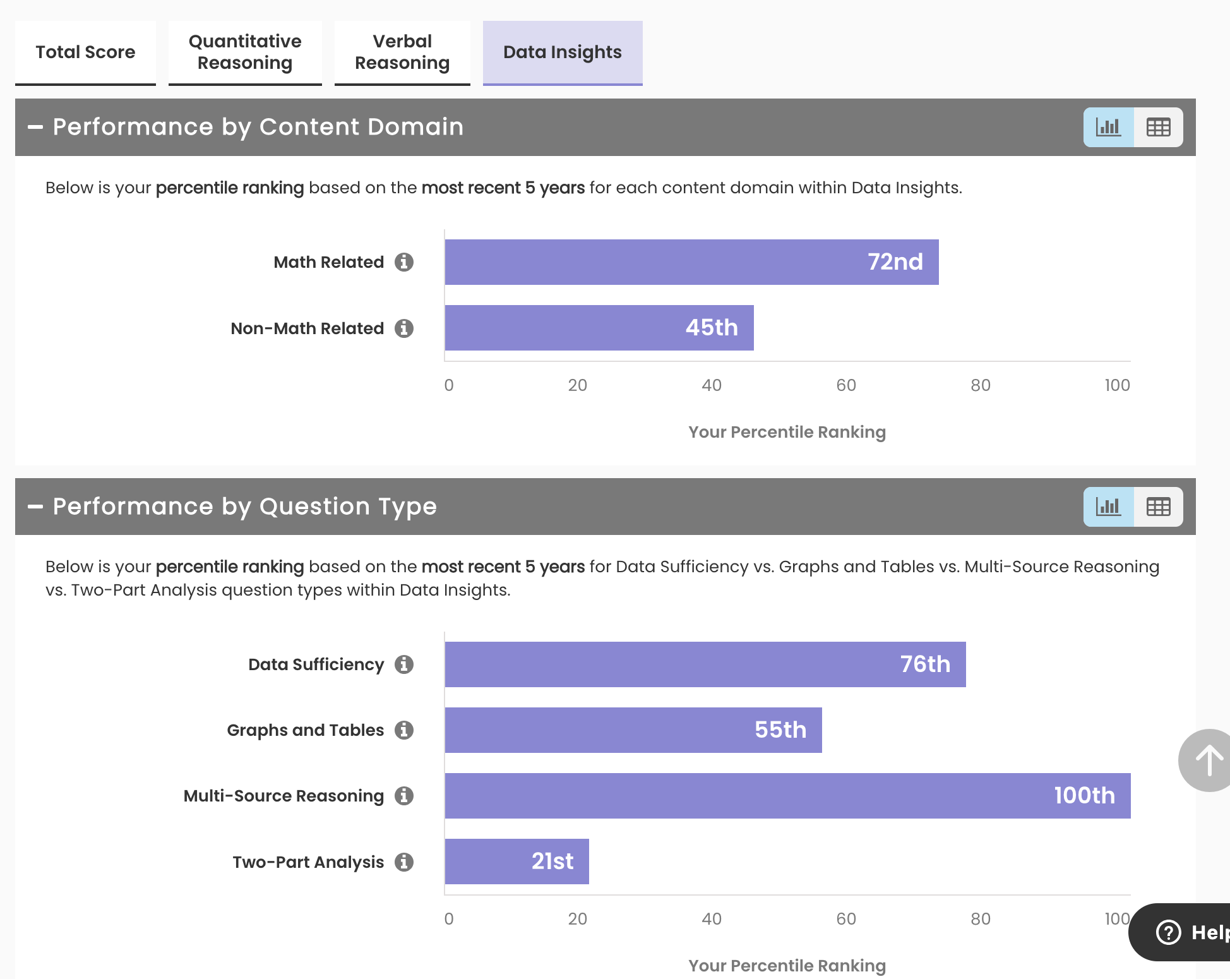The height and width of the screenshot is (979, 1230).
Task: Switch Question Type section to table view
Action: (1158, 507)
